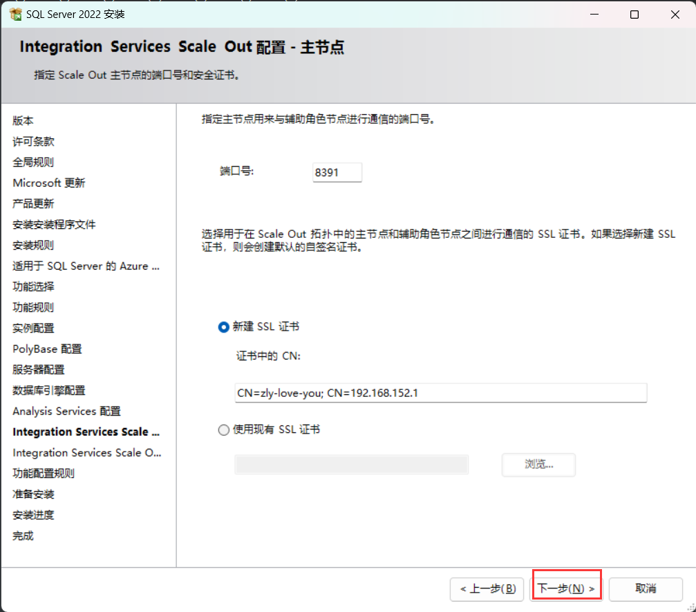Viewport: 696px width, 612px height.
Task: Click the 证书中的 CN text field
Action: click(x=441, y=393)
